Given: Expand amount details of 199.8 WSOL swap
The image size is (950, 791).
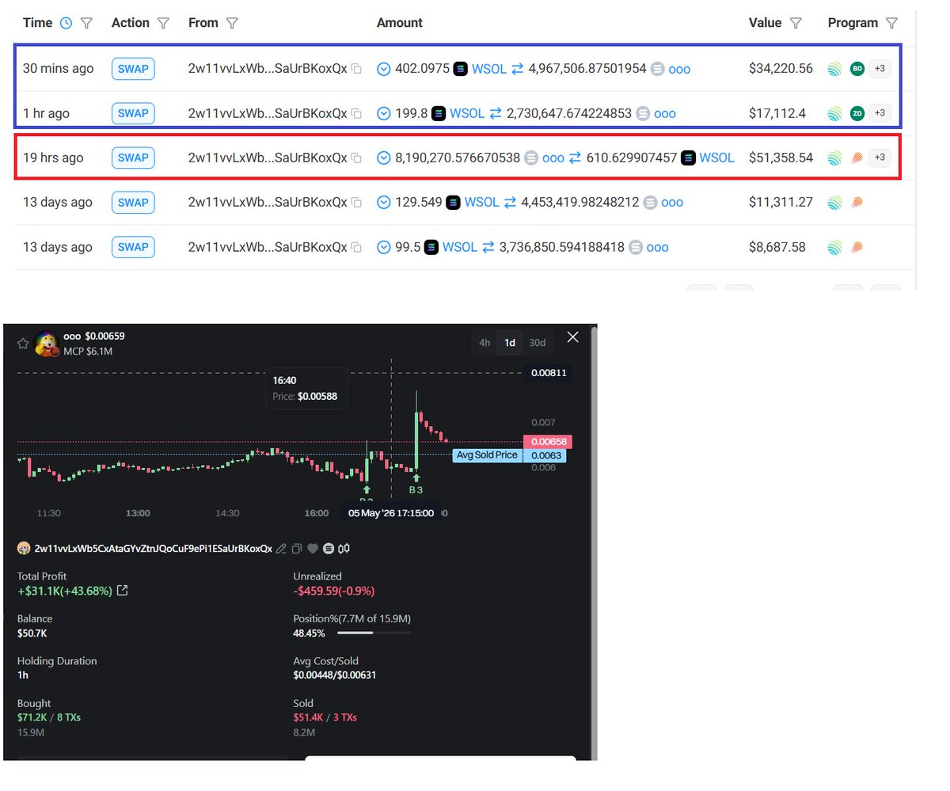Looking at the screenshot, I should tap(384, 114).
